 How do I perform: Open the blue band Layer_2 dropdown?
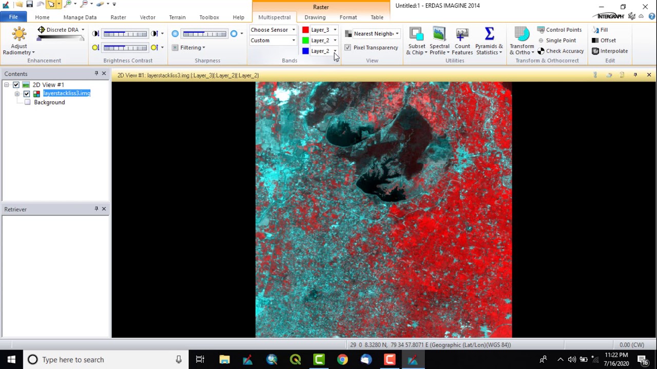click(x=335, y=51)
